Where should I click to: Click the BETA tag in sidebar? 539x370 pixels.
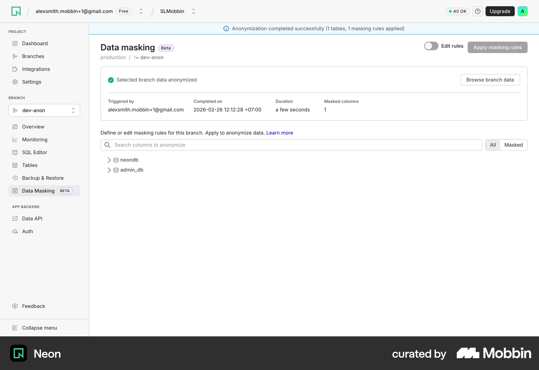(65, 191)
